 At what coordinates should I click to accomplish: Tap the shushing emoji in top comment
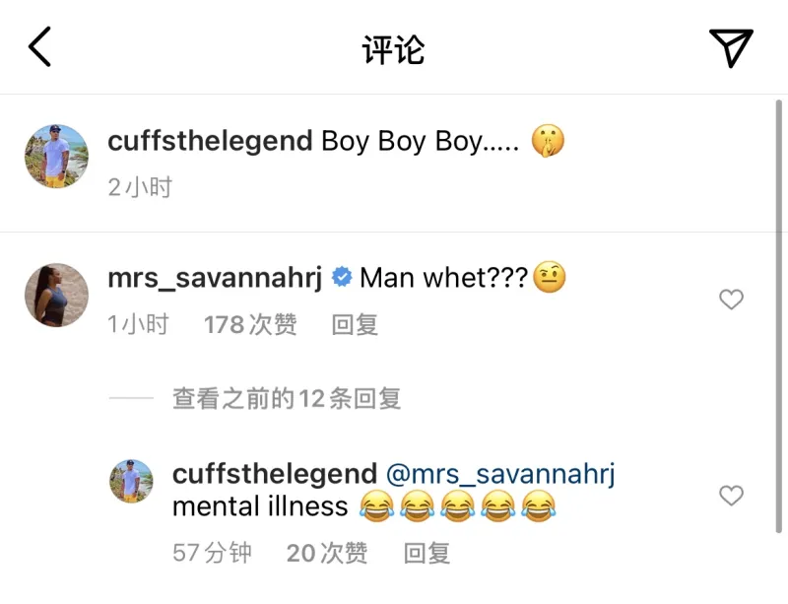coord(549,141)
